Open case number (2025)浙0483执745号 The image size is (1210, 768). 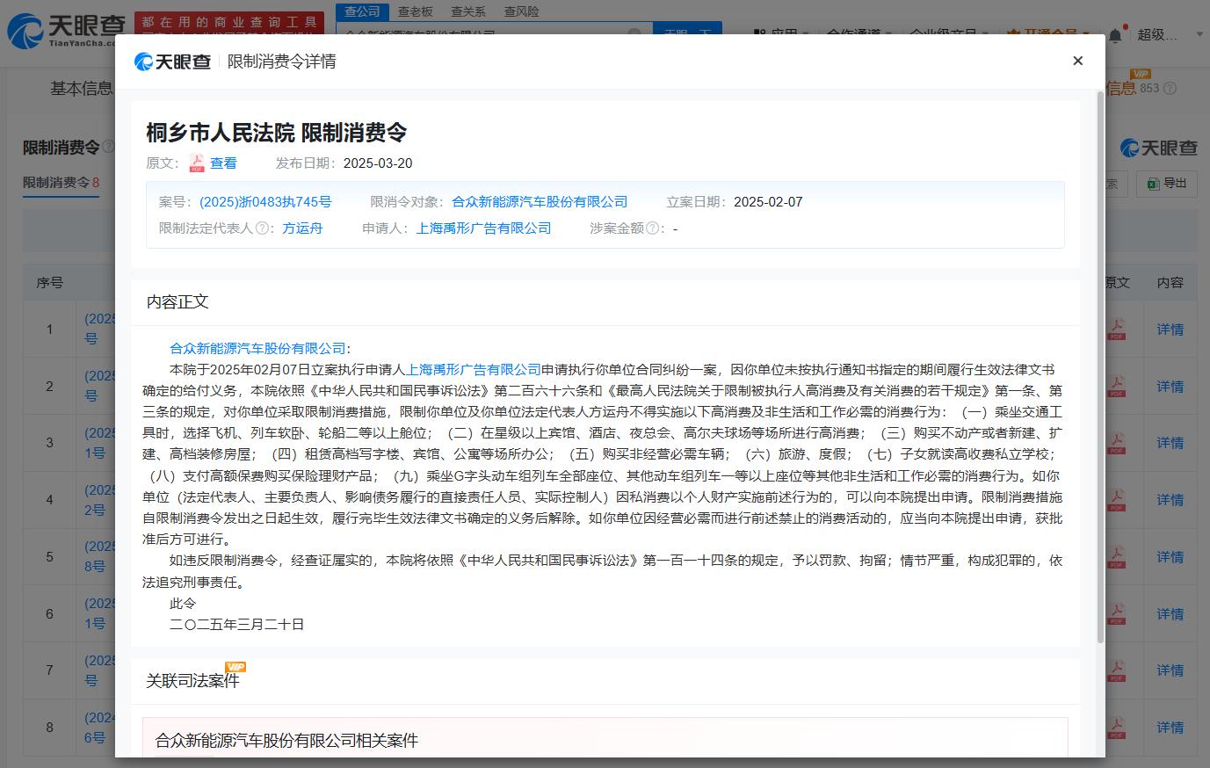[265, 202]
